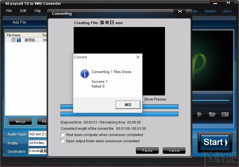This screenshot has height=167, width=239.
Task: Click the Failed 0 result text
Action: coord(98,86)
